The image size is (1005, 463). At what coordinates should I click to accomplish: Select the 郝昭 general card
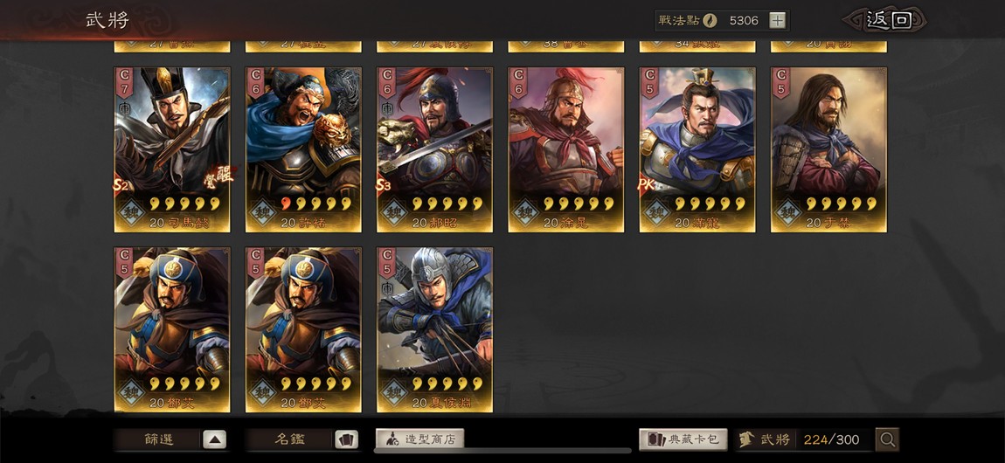pos(434,150)
